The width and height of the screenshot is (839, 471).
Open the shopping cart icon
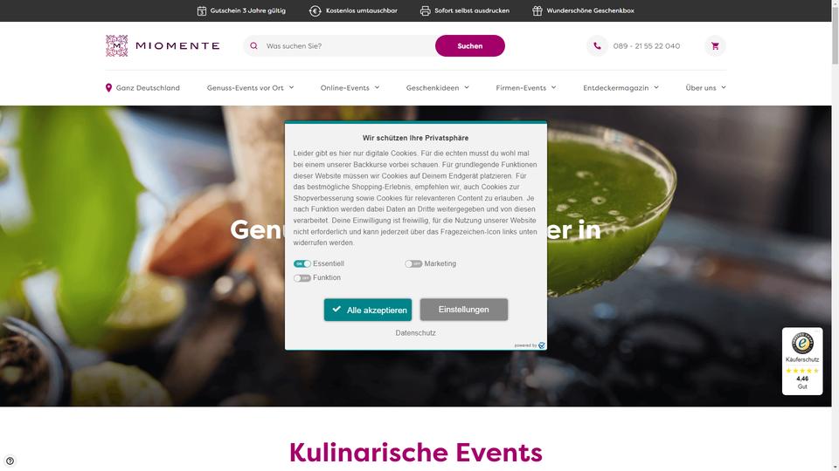715,46
